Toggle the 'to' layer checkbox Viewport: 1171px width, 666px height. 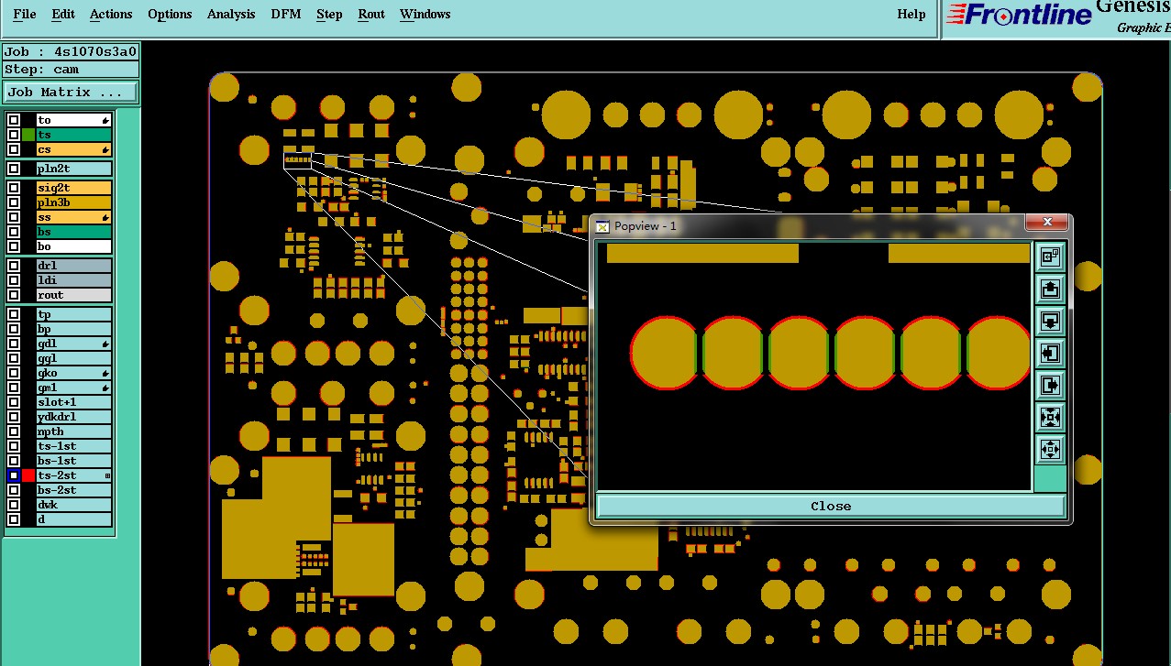click(14, 120)
